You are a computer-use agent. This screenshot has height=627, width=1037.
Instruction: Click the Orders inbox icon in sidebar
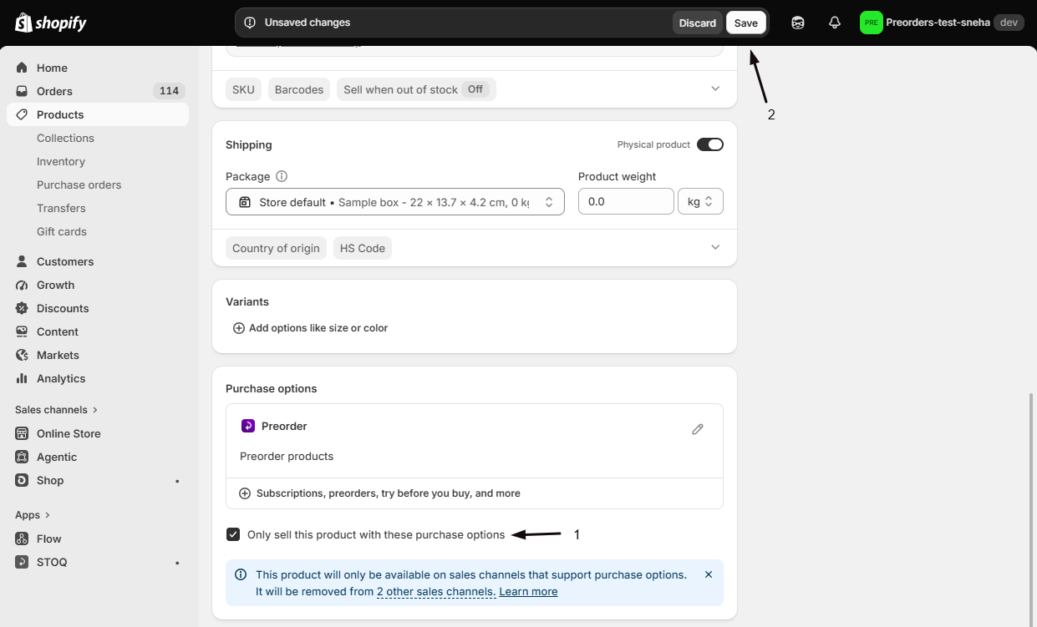(x=22, y=91)
